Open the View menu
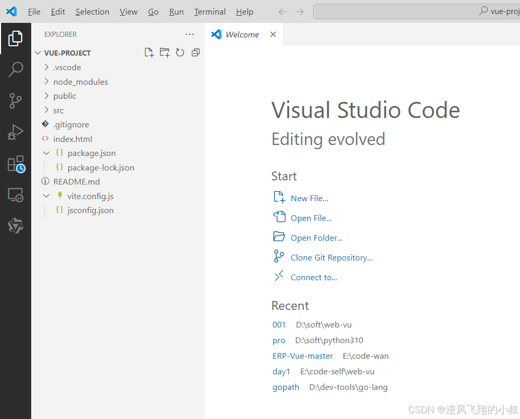The height and width of the screenshot is (419, 520). click(128, 12)
